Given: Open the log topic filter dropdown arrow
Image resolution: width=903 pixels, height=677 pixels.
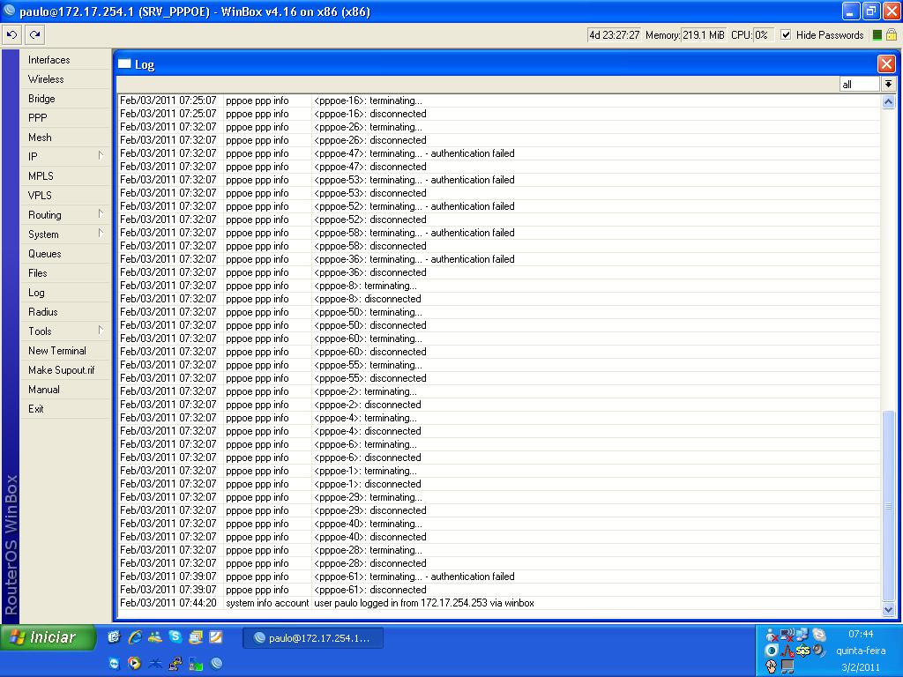Looking at the screenshot, I should [x=889, y=84].
